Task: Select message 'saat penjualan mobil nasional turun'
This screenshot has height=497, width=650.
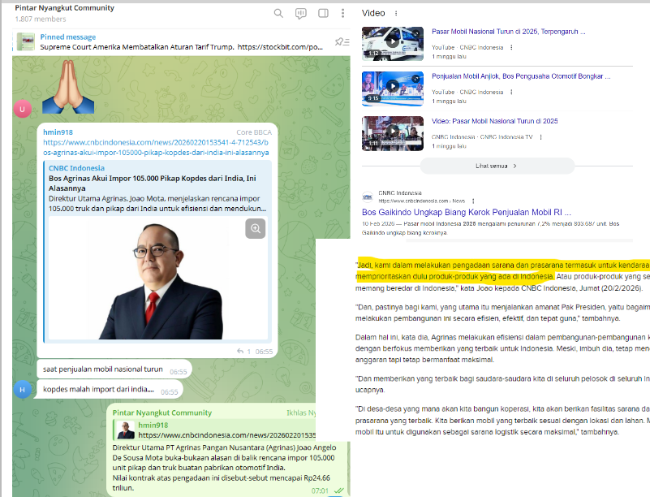Action: click(114, 369)
